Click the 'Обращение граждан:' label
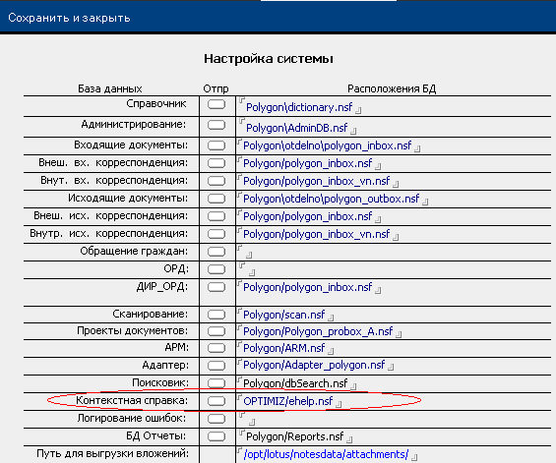 pos(134,252)
